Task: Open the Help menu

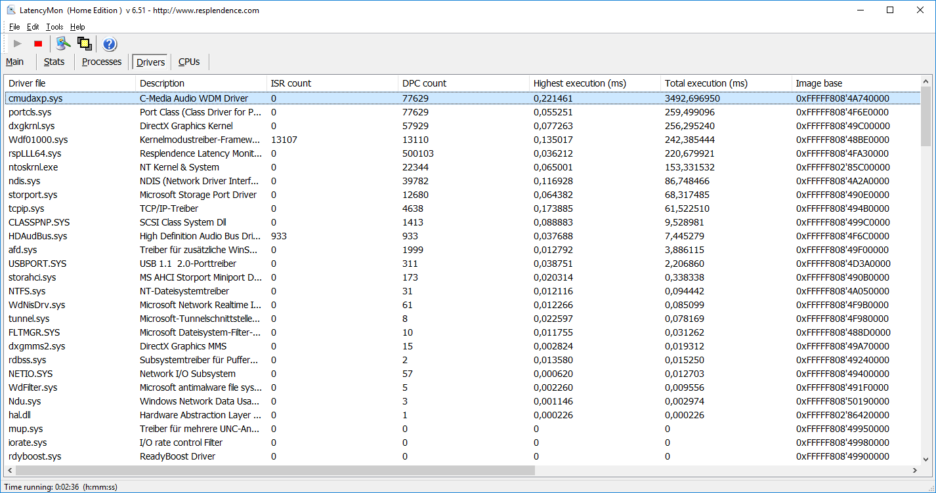Action: click(77, 27)
